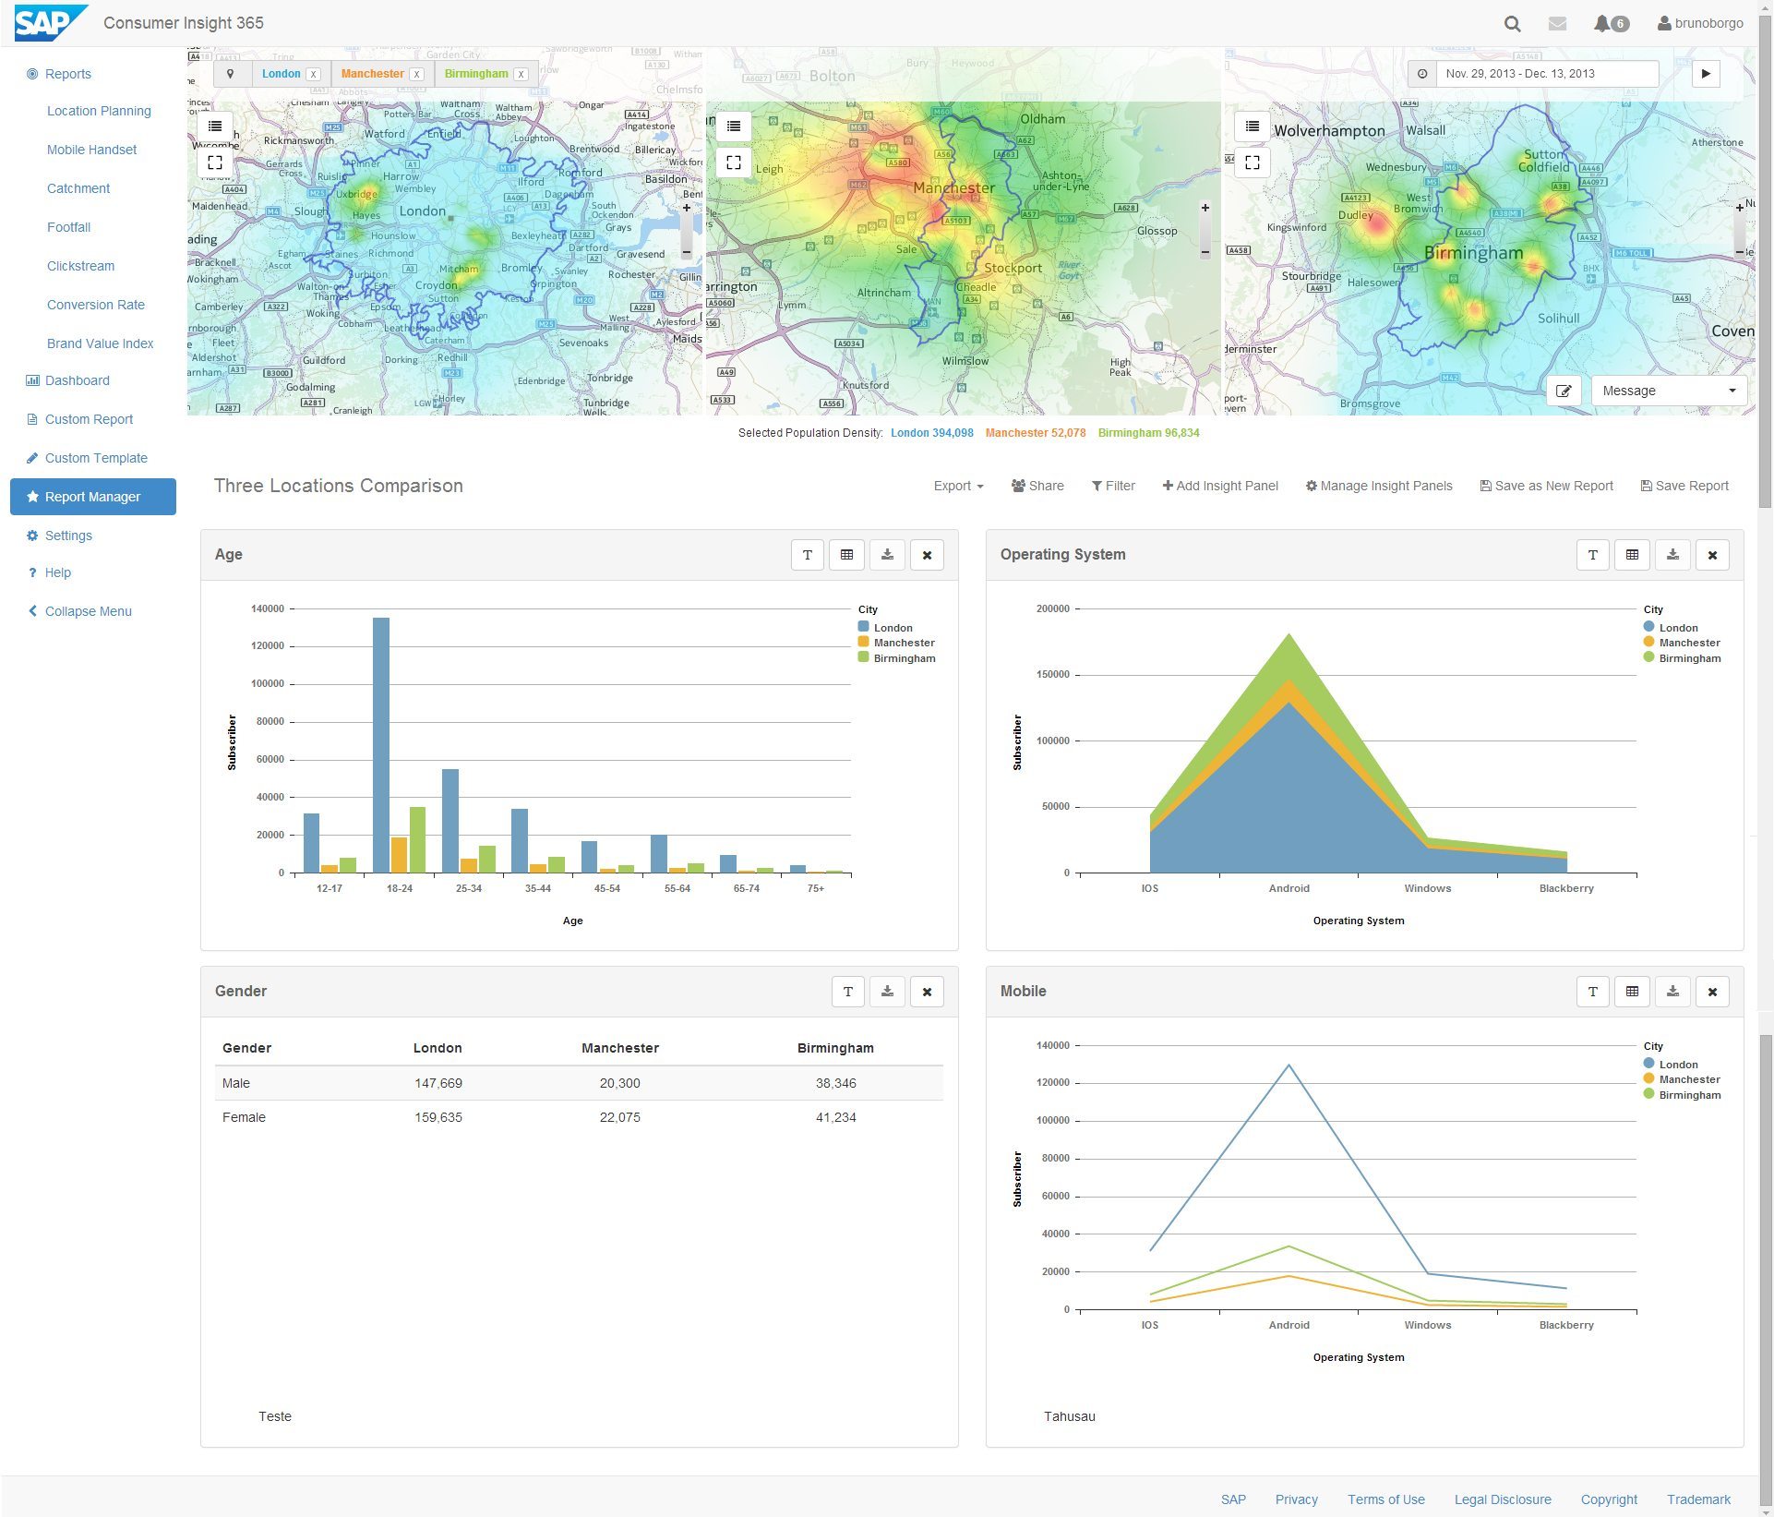Expand the Message dropdown on the map
The width and height of the screenshot is (1774, 1517).
point(1732,390)
